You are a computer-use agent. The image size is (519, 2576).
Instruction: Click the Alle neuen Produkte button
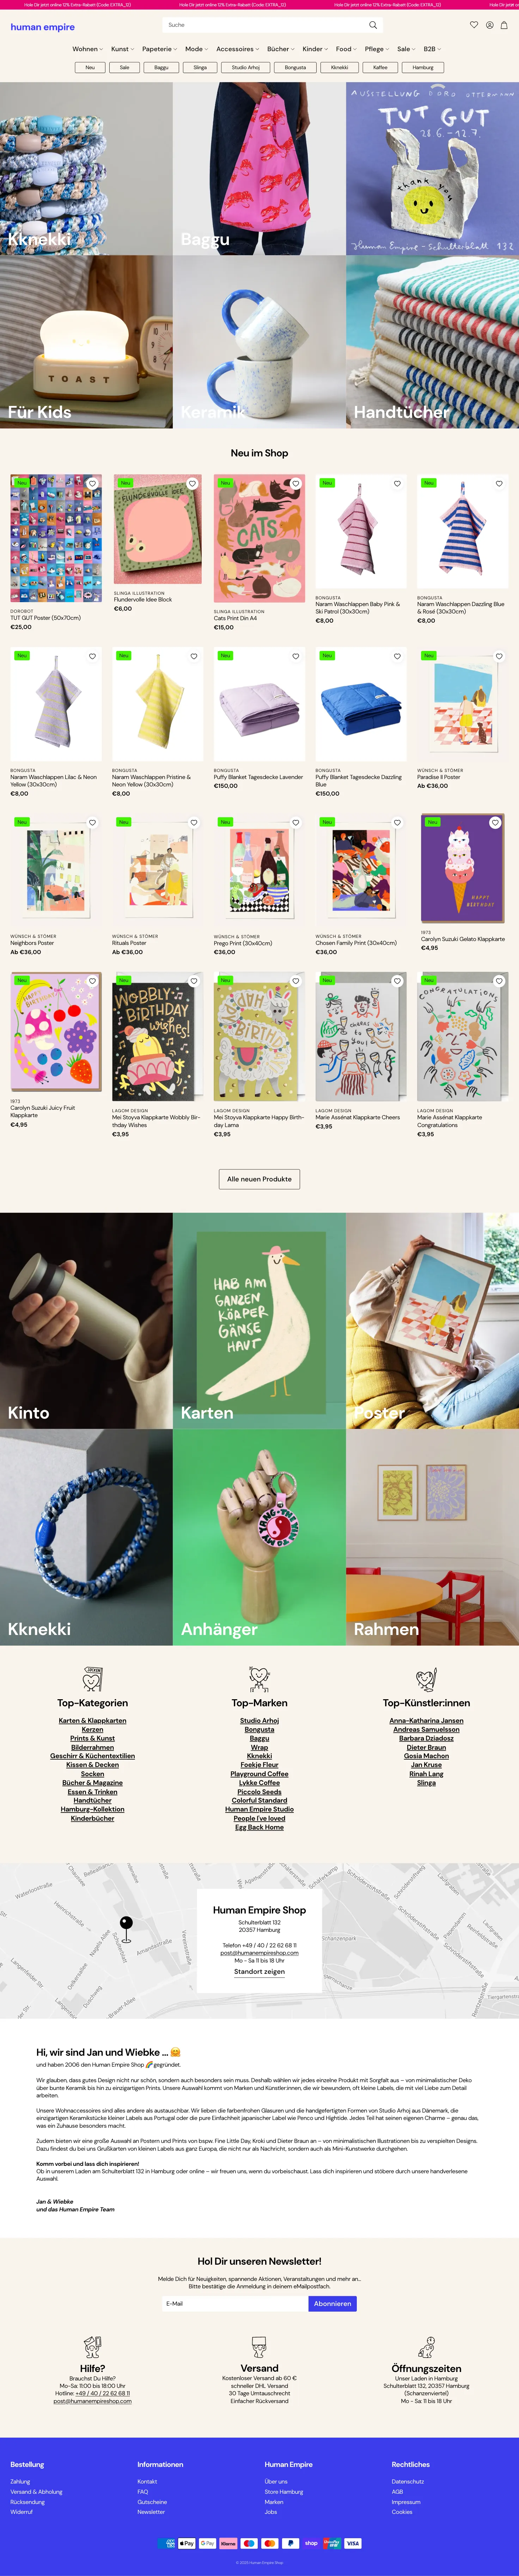[259, 1179]
